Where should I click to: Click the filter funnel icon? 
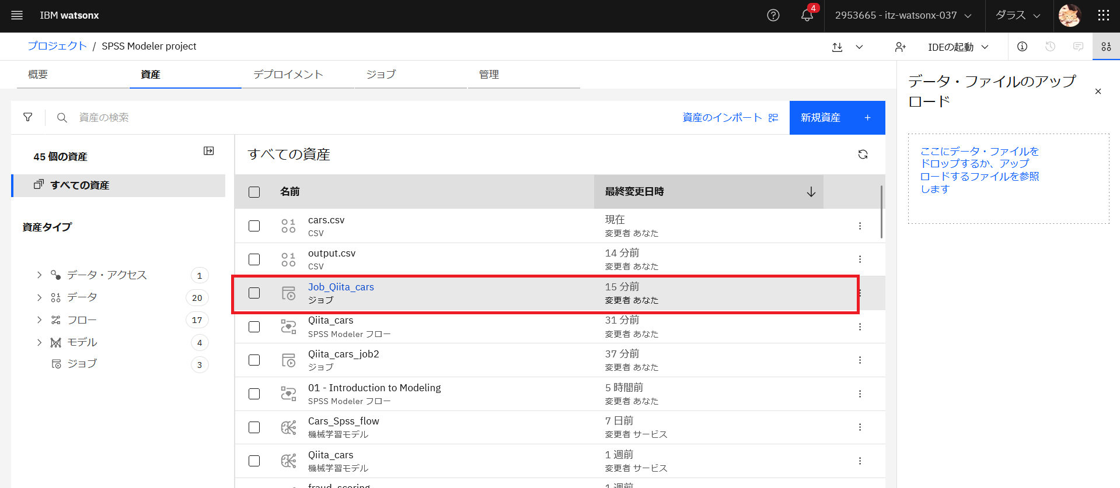28,117
